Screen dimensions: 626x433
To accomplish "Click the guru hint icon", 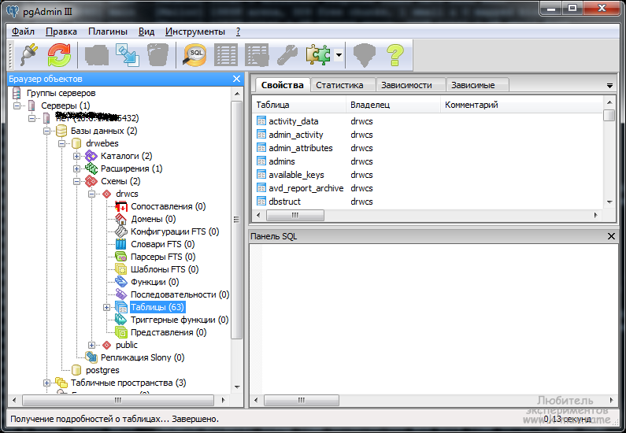I will pyautogui.click(x=365, y=55).
